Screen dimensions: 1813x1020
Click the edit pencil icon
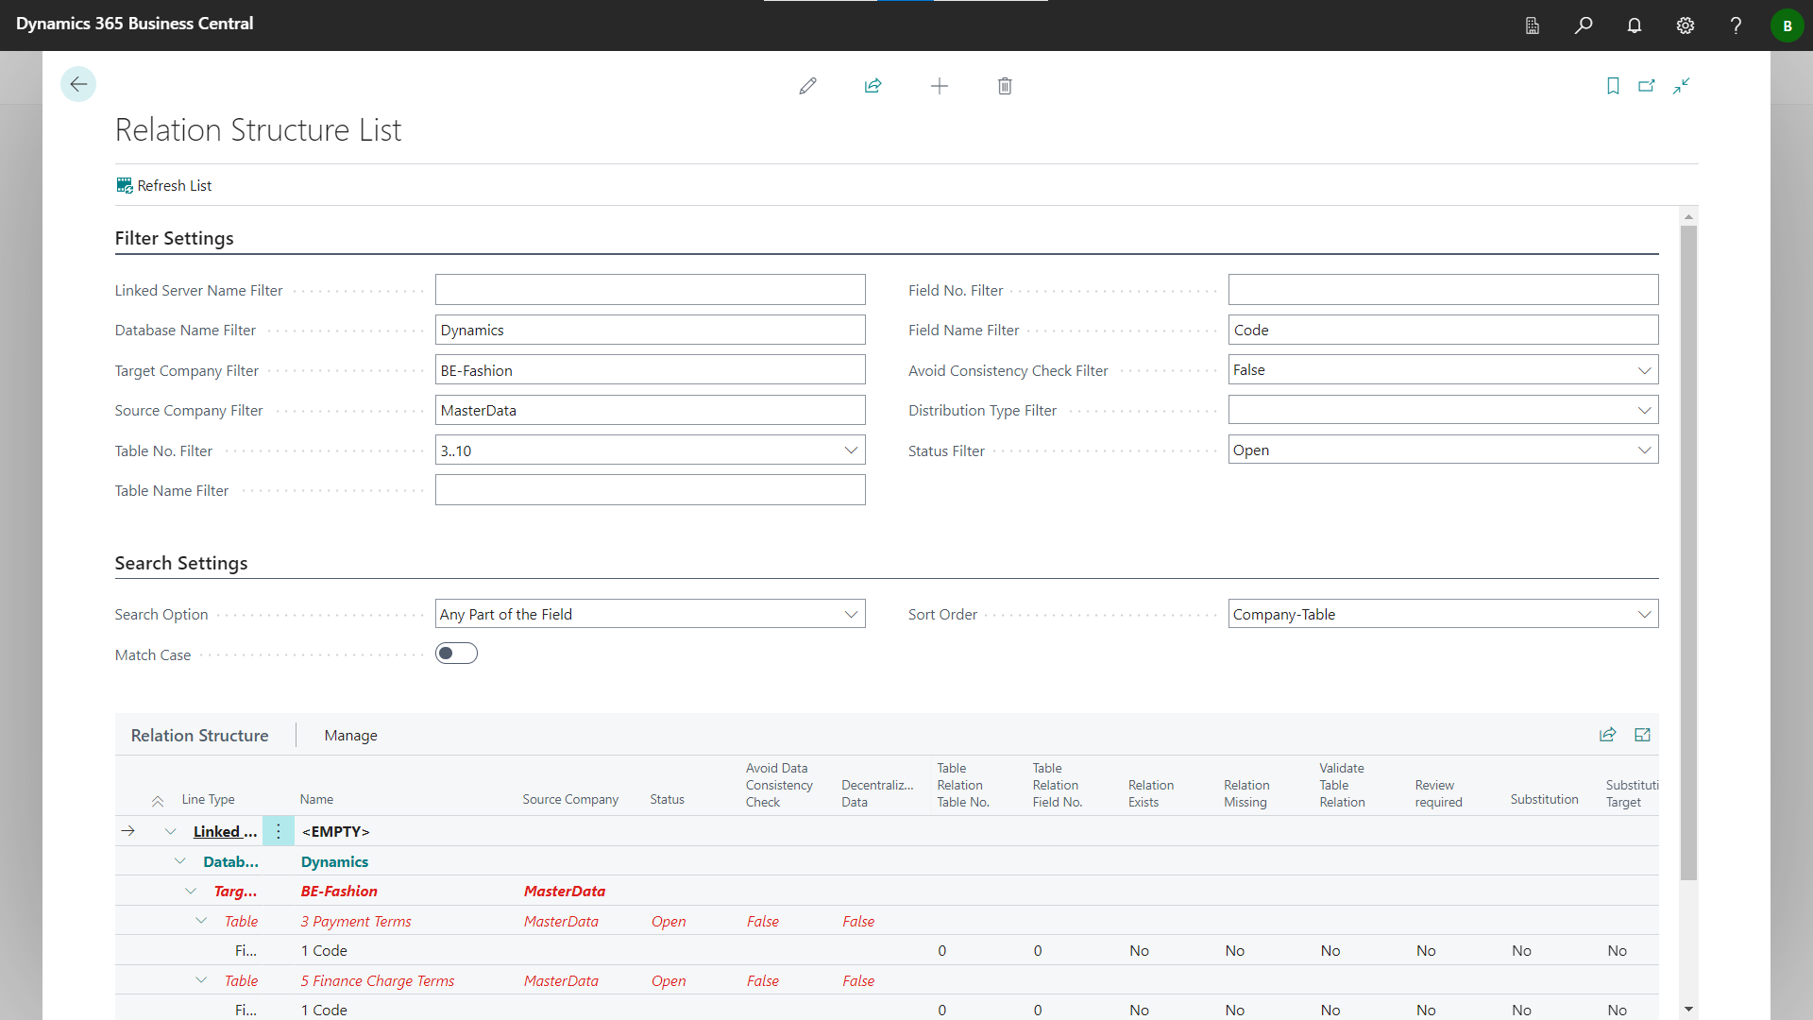[807, 86]
